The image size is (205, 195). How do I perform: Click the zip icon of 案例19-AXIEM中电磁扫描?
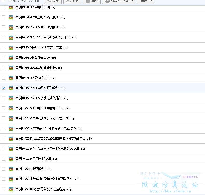click(11, 7)
